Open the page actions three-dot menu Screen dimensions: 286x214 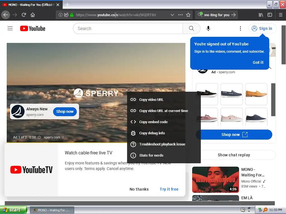180,15
